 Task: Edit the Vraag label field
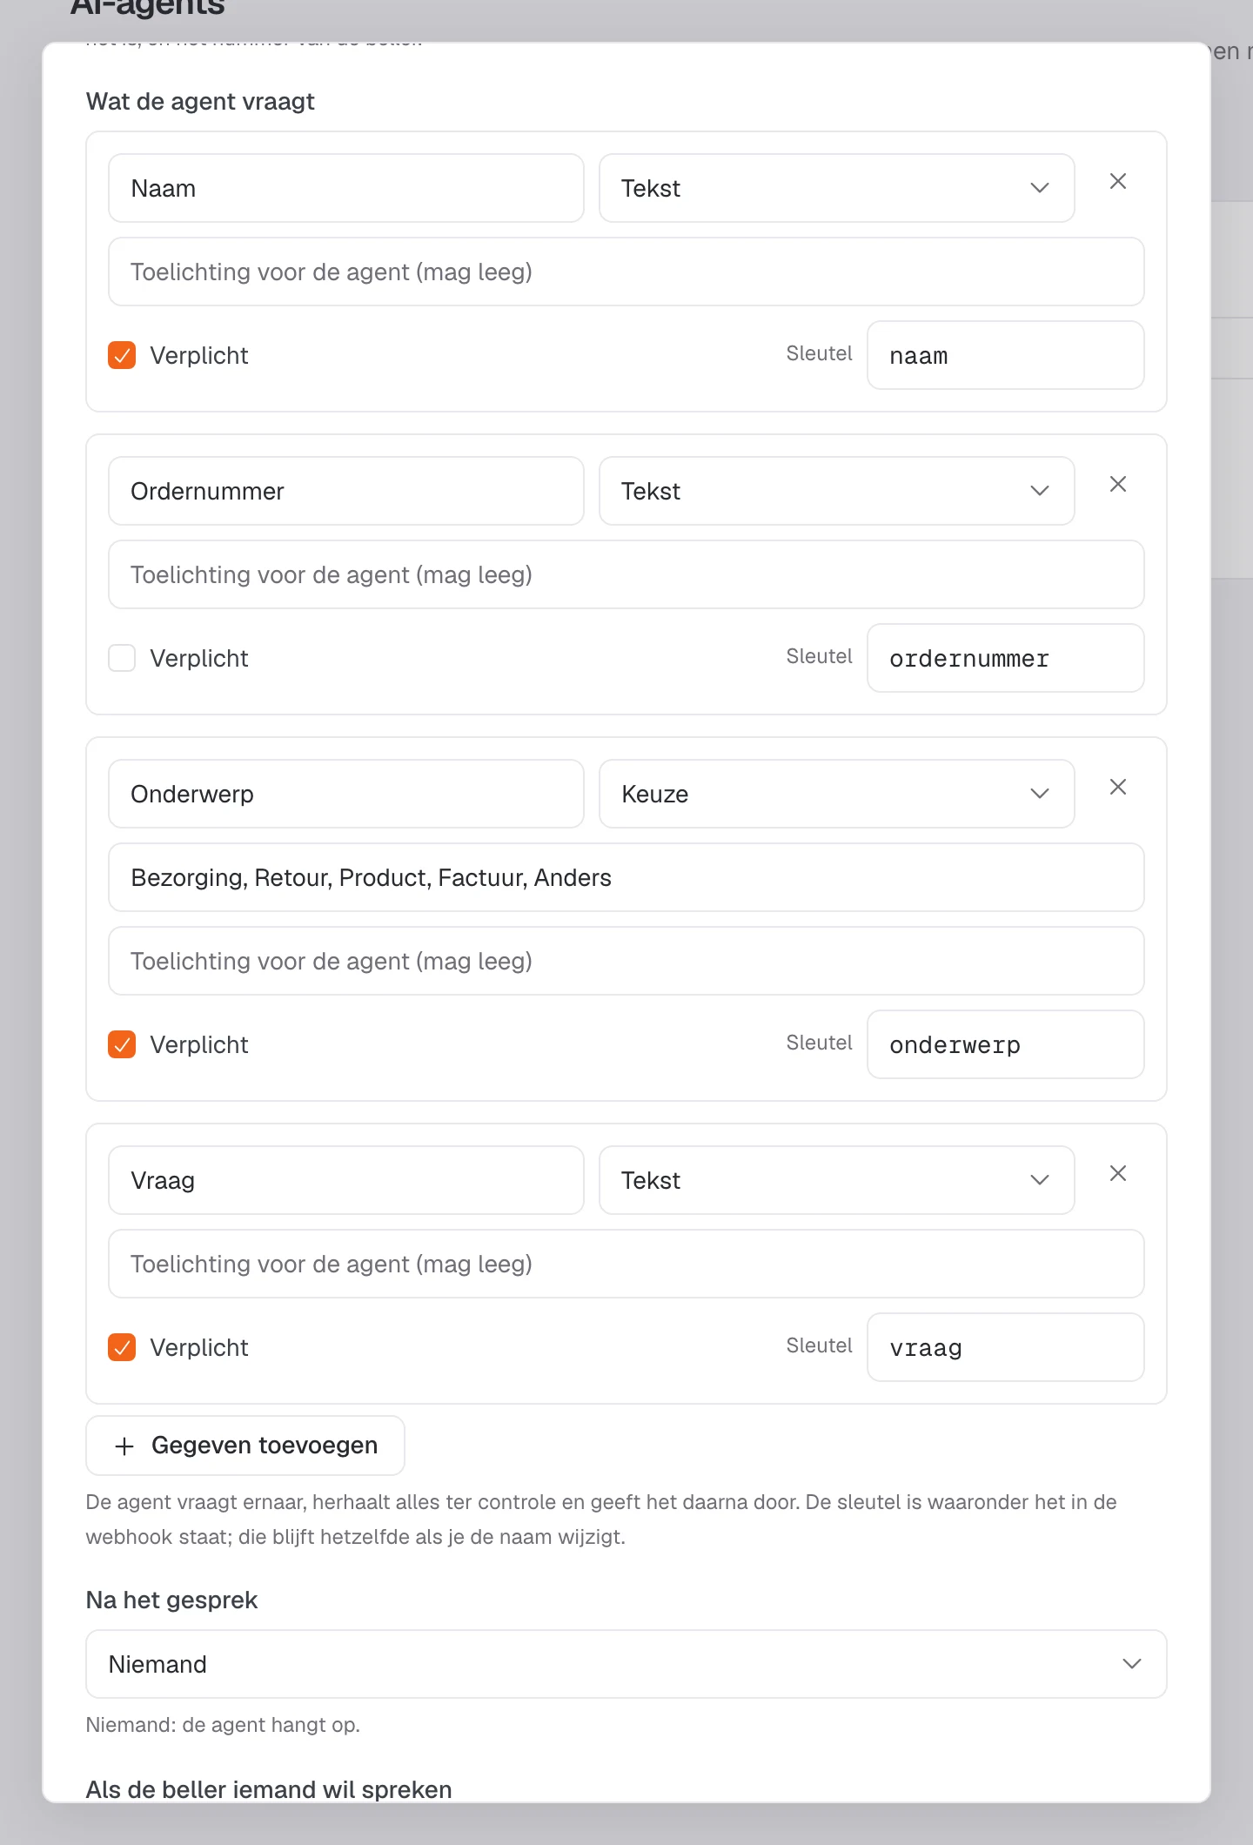point(346,1180)
